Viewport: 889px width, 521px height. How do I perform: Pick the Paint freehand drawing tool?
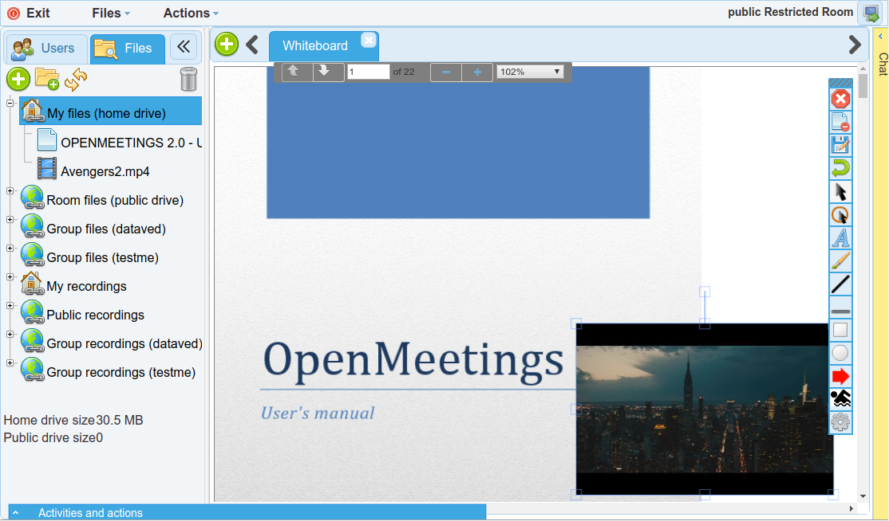pos(840,260)
